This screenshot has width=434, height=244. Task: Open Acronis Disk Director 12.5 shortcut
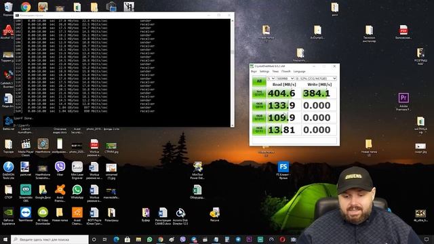tap(180, 216)
